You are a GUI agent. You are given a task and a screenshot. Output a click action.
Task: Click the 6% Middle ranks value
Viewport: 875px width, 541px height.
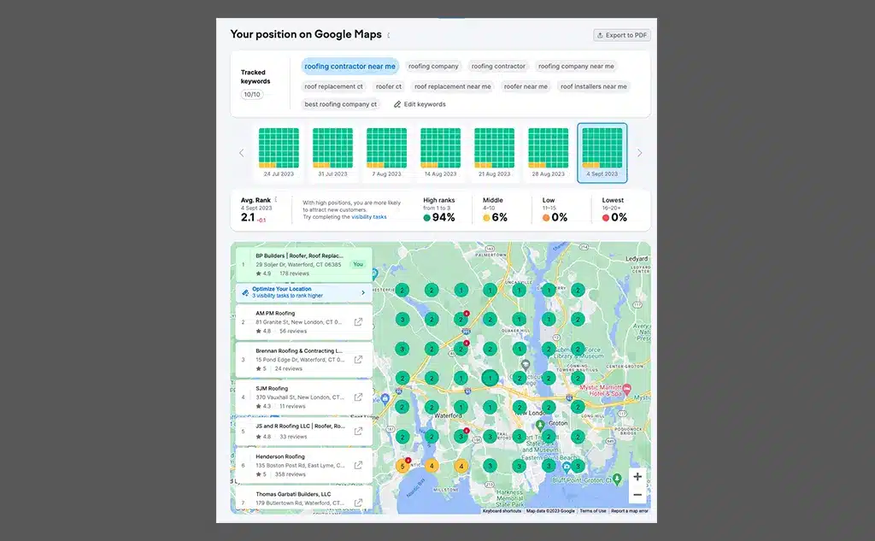499,218
